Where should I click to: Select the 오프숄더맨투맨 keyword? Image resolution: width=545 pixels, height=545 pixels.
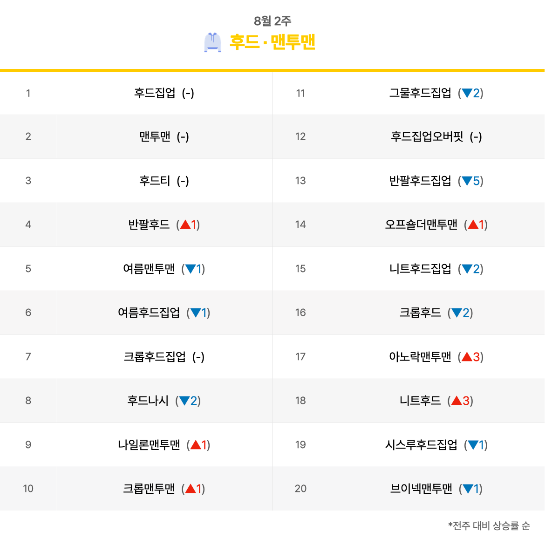click(421, 225)
